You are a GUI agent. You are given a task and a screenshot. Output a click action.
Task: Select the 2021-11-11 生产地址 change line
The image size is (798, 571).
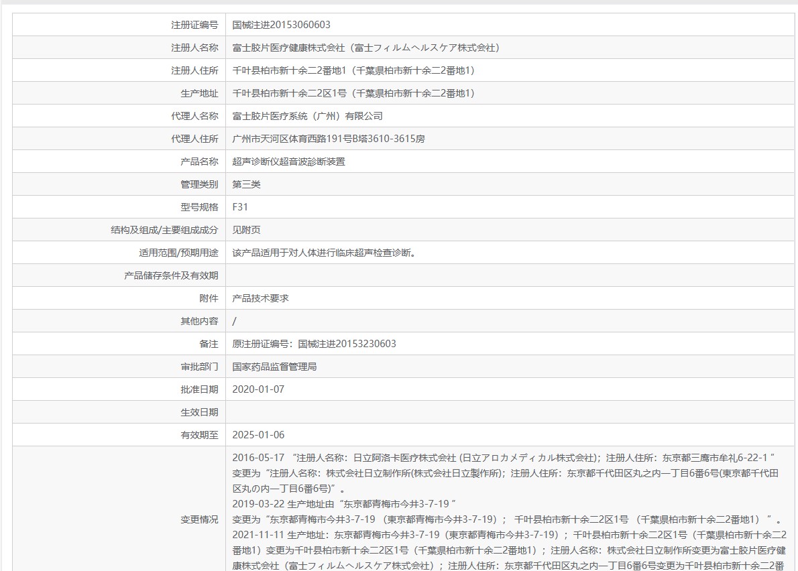coord(510,535)
